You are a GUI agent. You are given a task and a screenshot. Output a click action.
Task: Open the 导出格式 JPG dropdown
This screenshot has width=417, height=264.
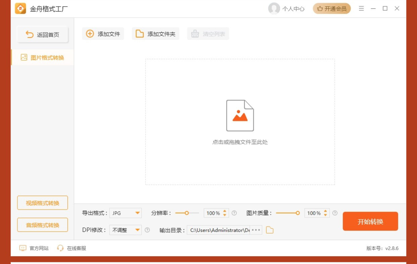coord(126,213)
